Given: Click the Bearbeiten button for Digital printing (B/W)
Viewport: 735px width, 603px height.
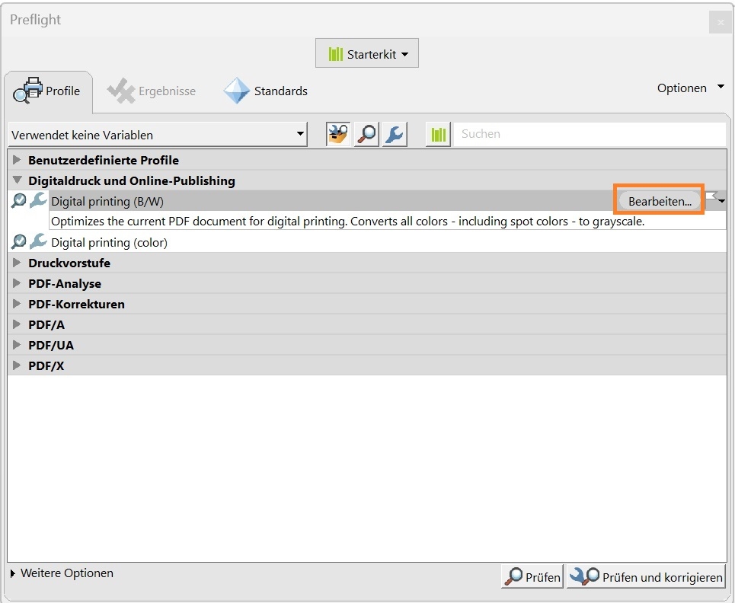Looking at the screenshot, I should pyautogui.click(x=658, y=200).
